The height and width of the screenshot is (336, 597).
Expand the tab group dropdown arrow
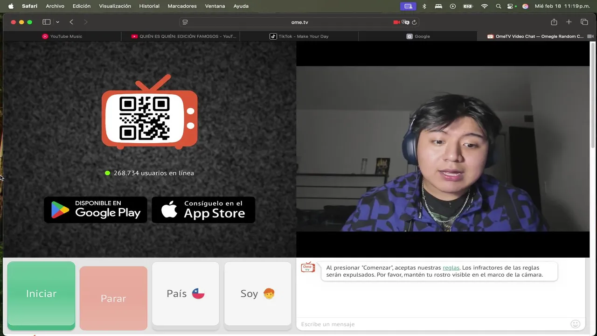click(57, 22)
